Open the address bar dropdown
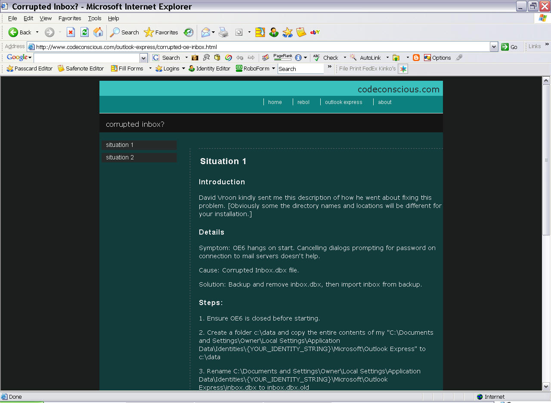 (x=494, y=47)
